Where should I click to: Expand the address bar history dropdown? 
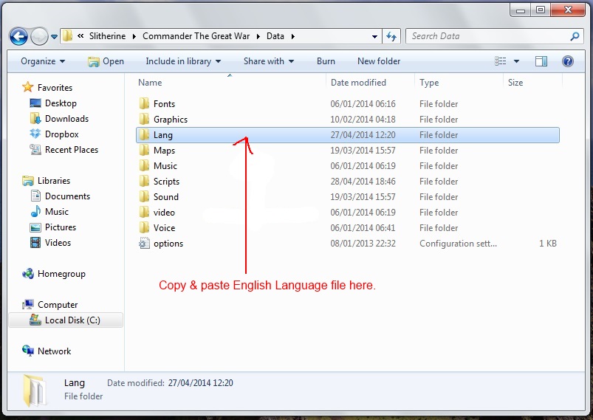[374, 37]
